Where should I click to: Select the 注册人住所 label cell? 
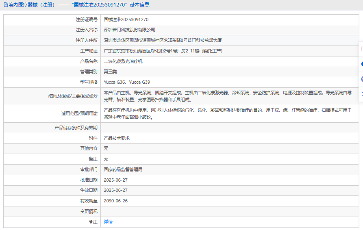tap(52, 40)
